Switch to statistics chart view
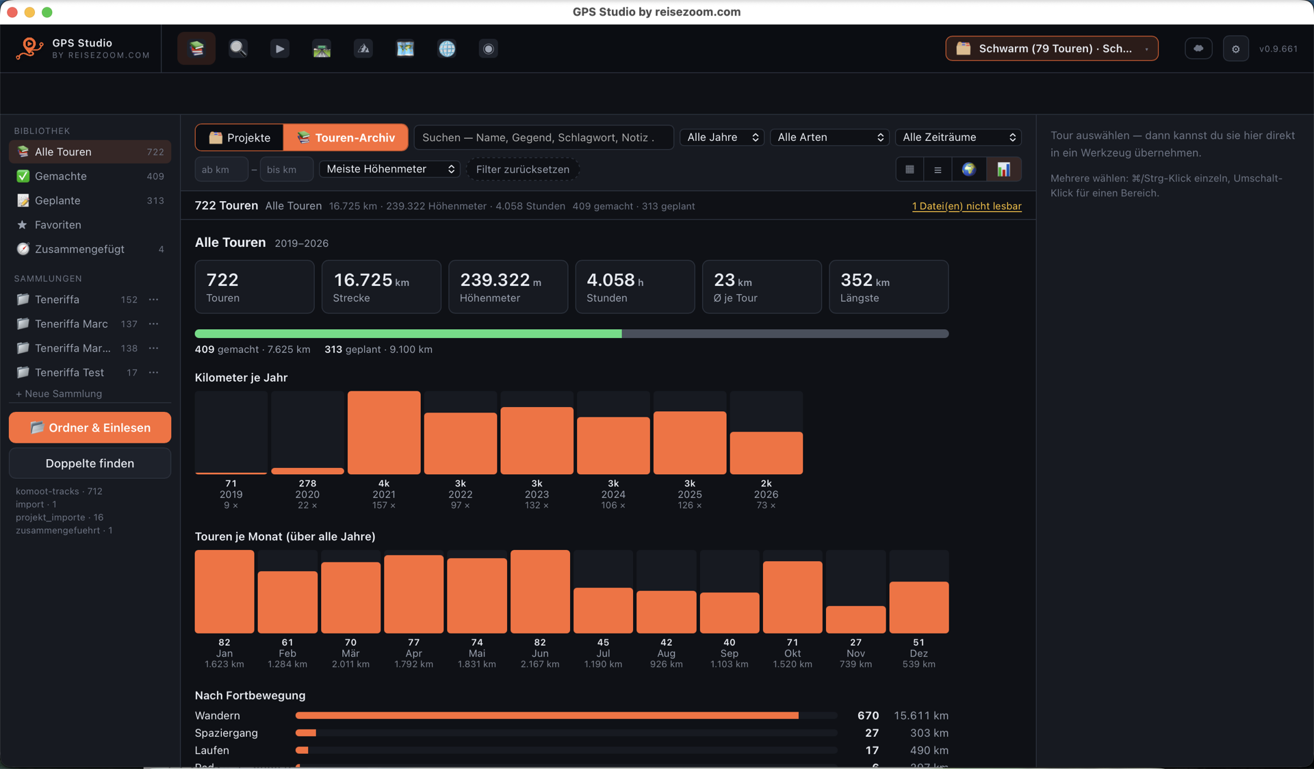 (x=1004, y=169)
